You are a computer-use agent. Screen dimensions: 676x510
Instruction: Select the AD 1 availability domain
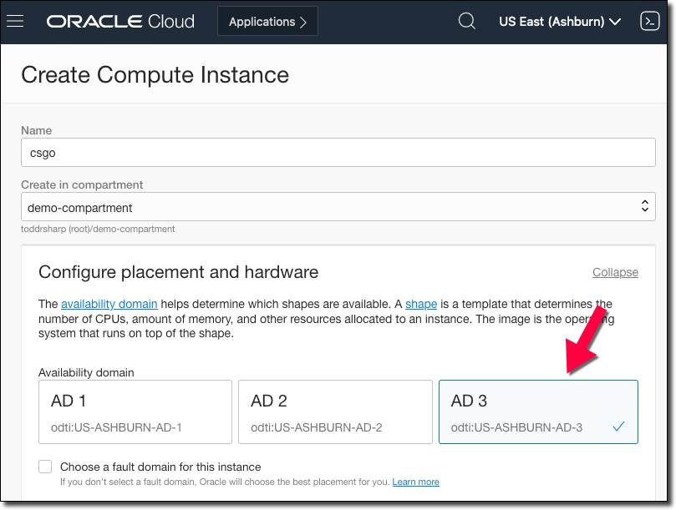[x=135, y=412]
